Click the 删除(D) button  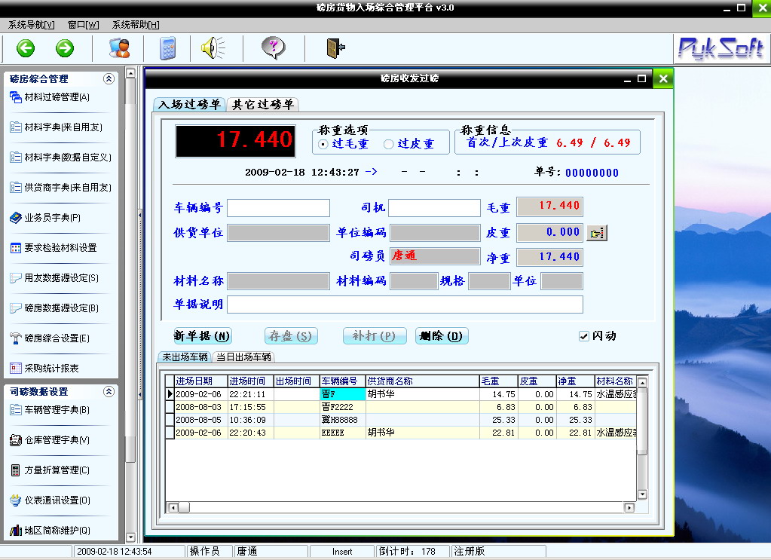point(442,336)
